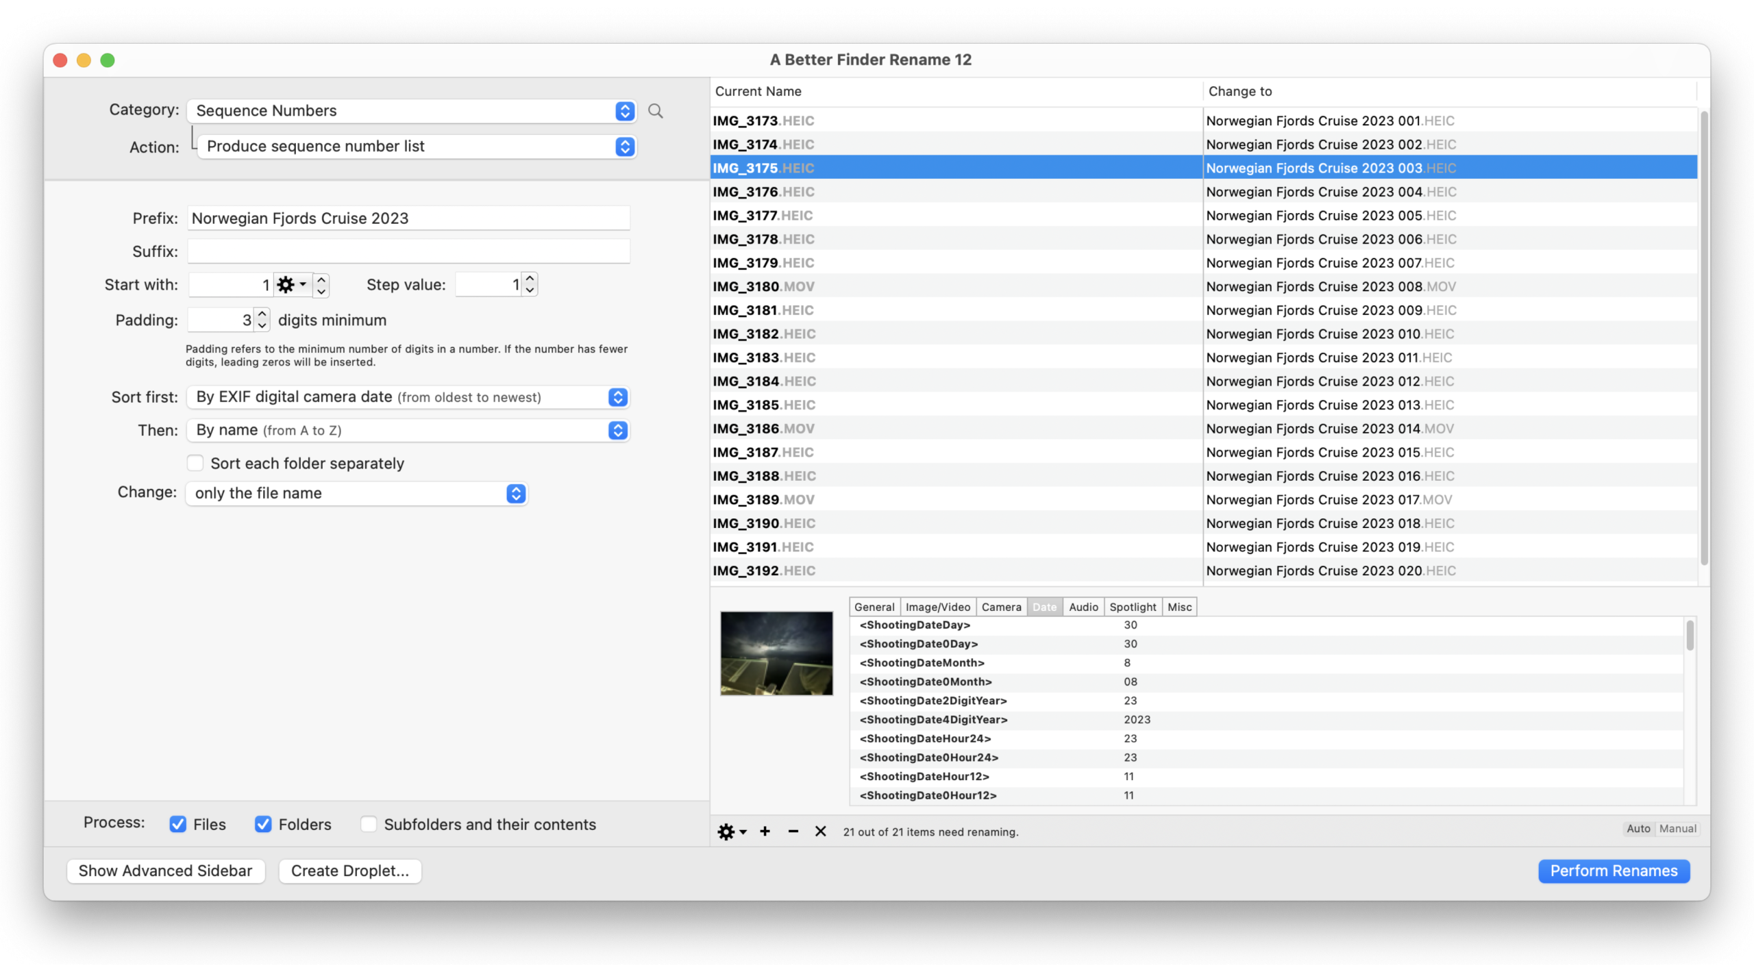This screenshot has width=1754, height=965.
Task: Clear the file list with the X icon
Action: pyautogui.click(x=820, y=831)
